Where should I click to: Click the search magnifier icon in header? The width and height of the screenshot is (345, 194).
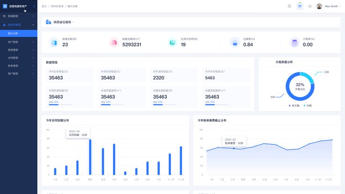tap(289, 6)
